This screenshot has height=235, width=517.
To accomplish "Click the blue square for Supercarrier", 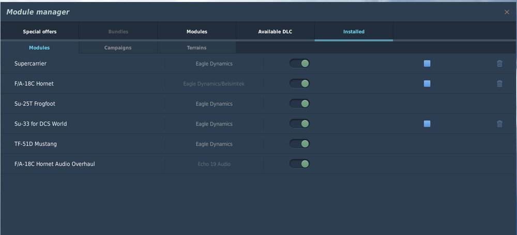I will click(x=427, y=64).
